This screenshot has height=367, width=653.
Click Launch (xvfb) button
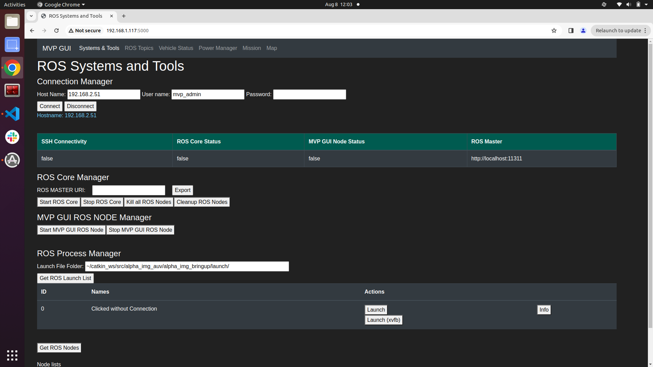coord(384,320)
